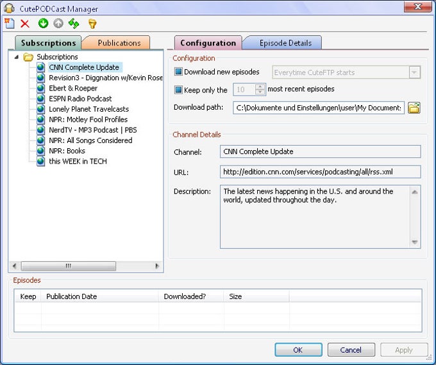Click globe icon beside Revision3 Diggnation
Screen dimensions: 436x365
tap(40, 78)
